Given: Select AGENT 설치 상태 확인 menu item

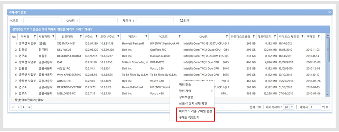Looking at the screenshot, I should [x=193, y=104].
